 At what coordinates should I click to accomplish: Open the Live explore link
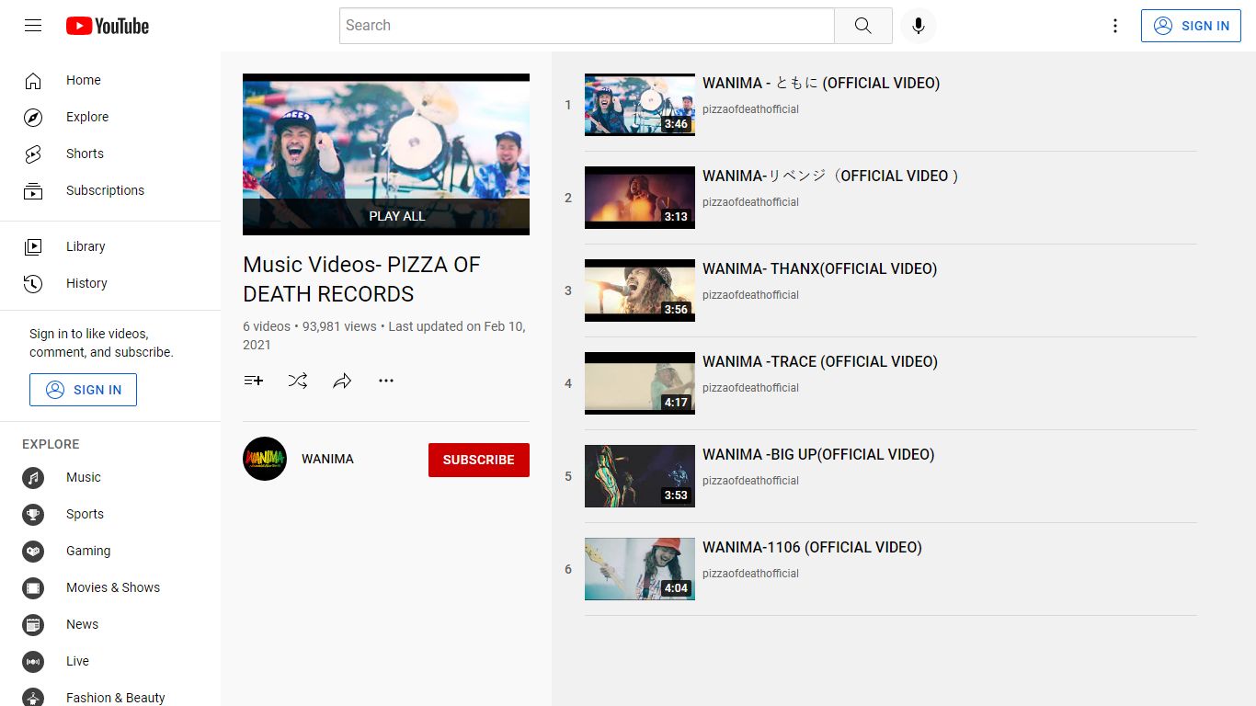coord(110,661)
